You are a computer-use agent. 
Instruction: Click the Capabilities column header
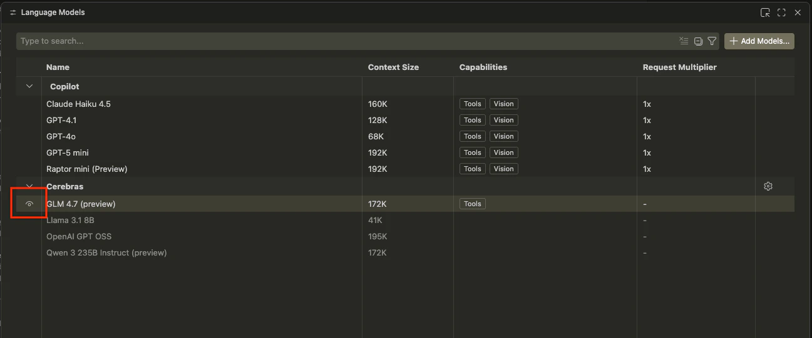tap(483, 67)
